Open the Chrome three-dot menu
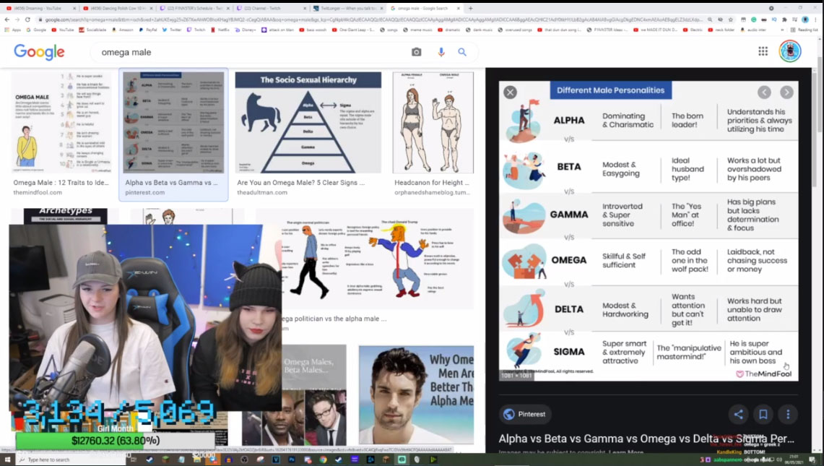824x466 pixels. 815,20
